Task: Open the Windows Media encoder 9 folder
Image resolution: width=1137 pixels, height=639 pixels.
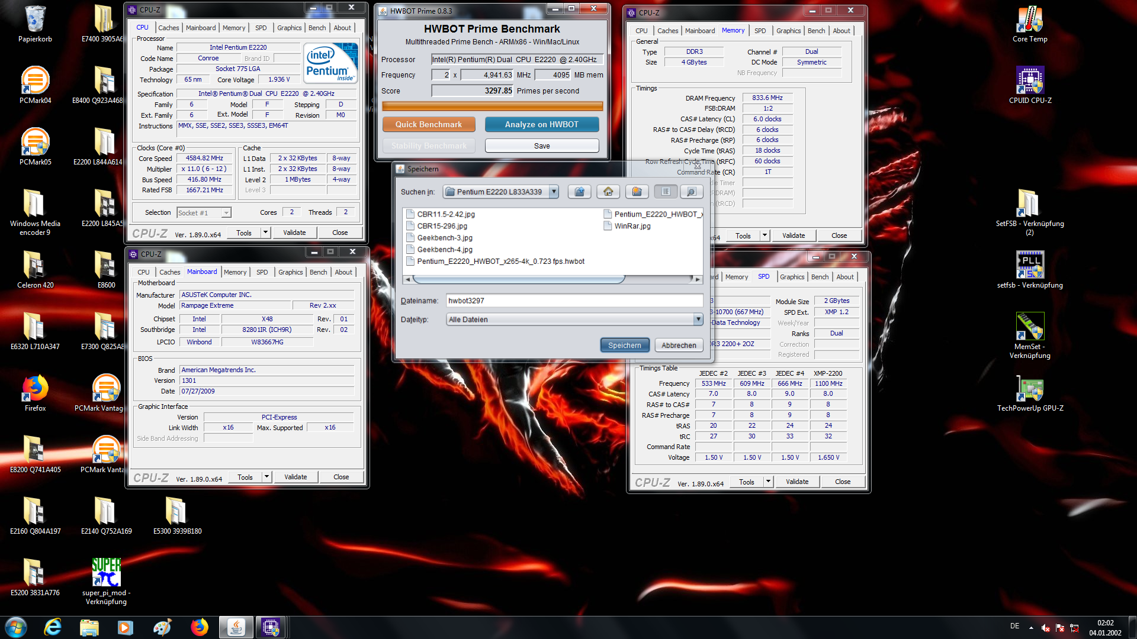Action: coord(35,212)
